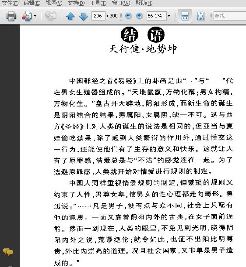Open the comments panel speech bubble icon
Screen dimensions: 246x267
click(x=8, y=252)
